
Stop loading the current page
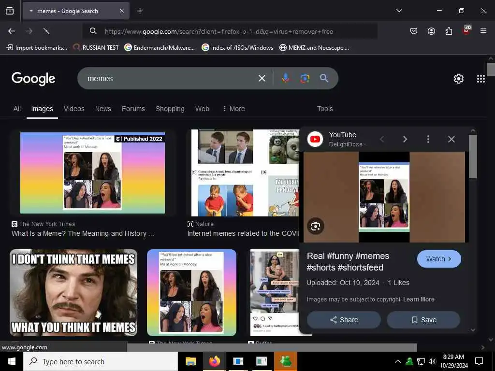[46, 31]
